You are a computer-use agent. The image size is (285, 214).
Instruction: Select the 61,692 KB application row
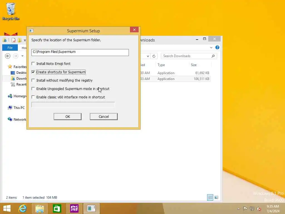[x=175, y=73]
